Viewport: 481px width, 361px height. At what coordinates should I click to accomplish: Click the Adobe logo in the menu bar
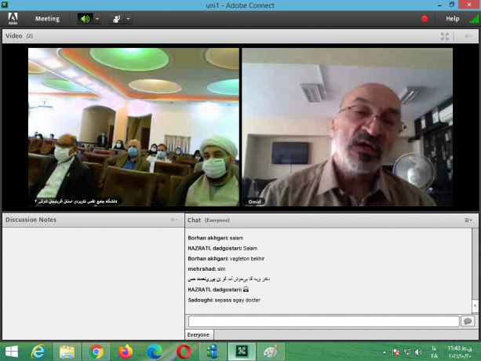(x=13, y=19)
